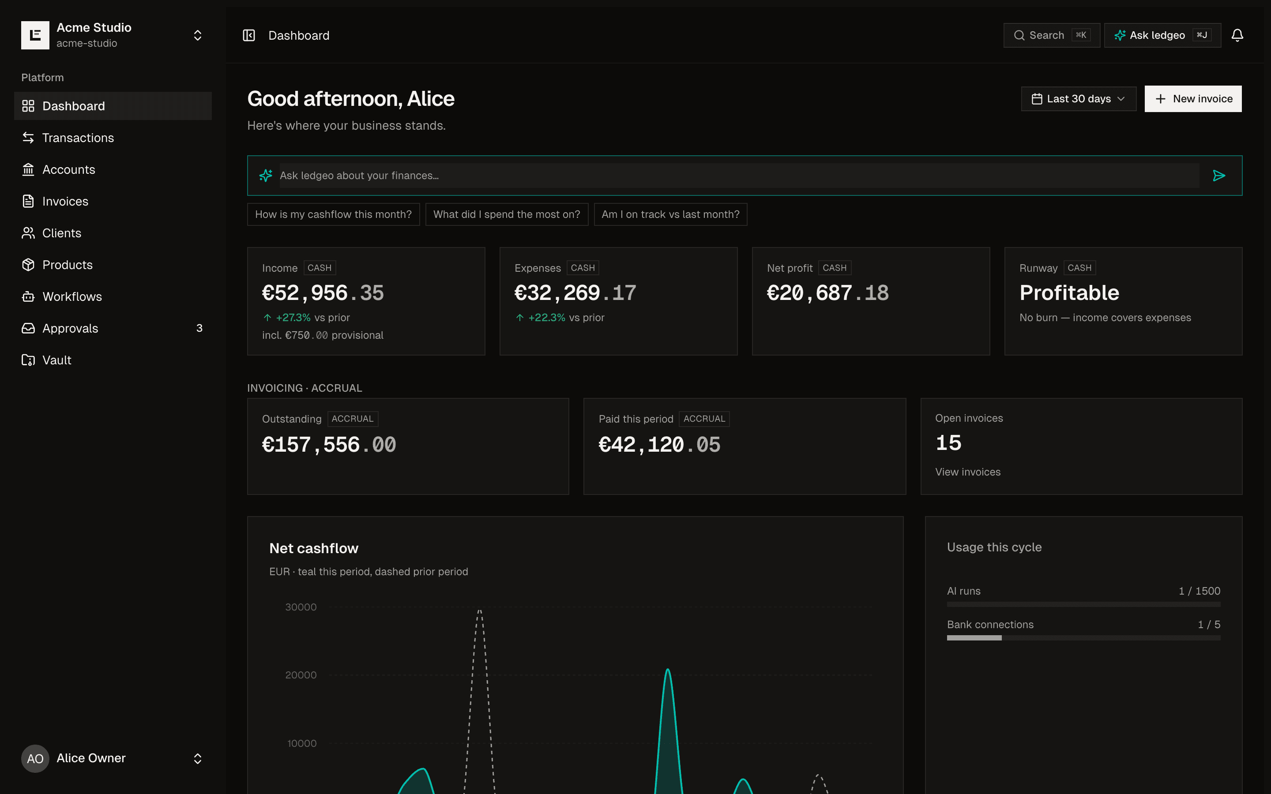Click the Invoices document icon
Viewport: 1271px width, 794px height.
coord(28,201)
